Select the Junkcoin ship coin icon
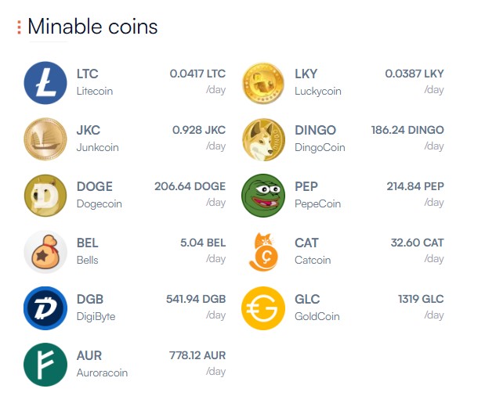The height and width of the screenshot is (403, 485). point(45,139)
